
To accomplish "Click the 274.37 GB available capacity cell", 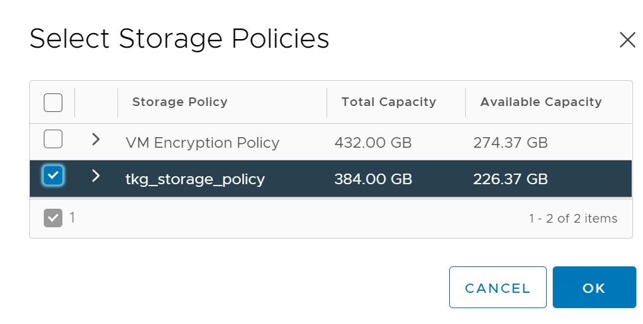I will click(x=510, y=142).
